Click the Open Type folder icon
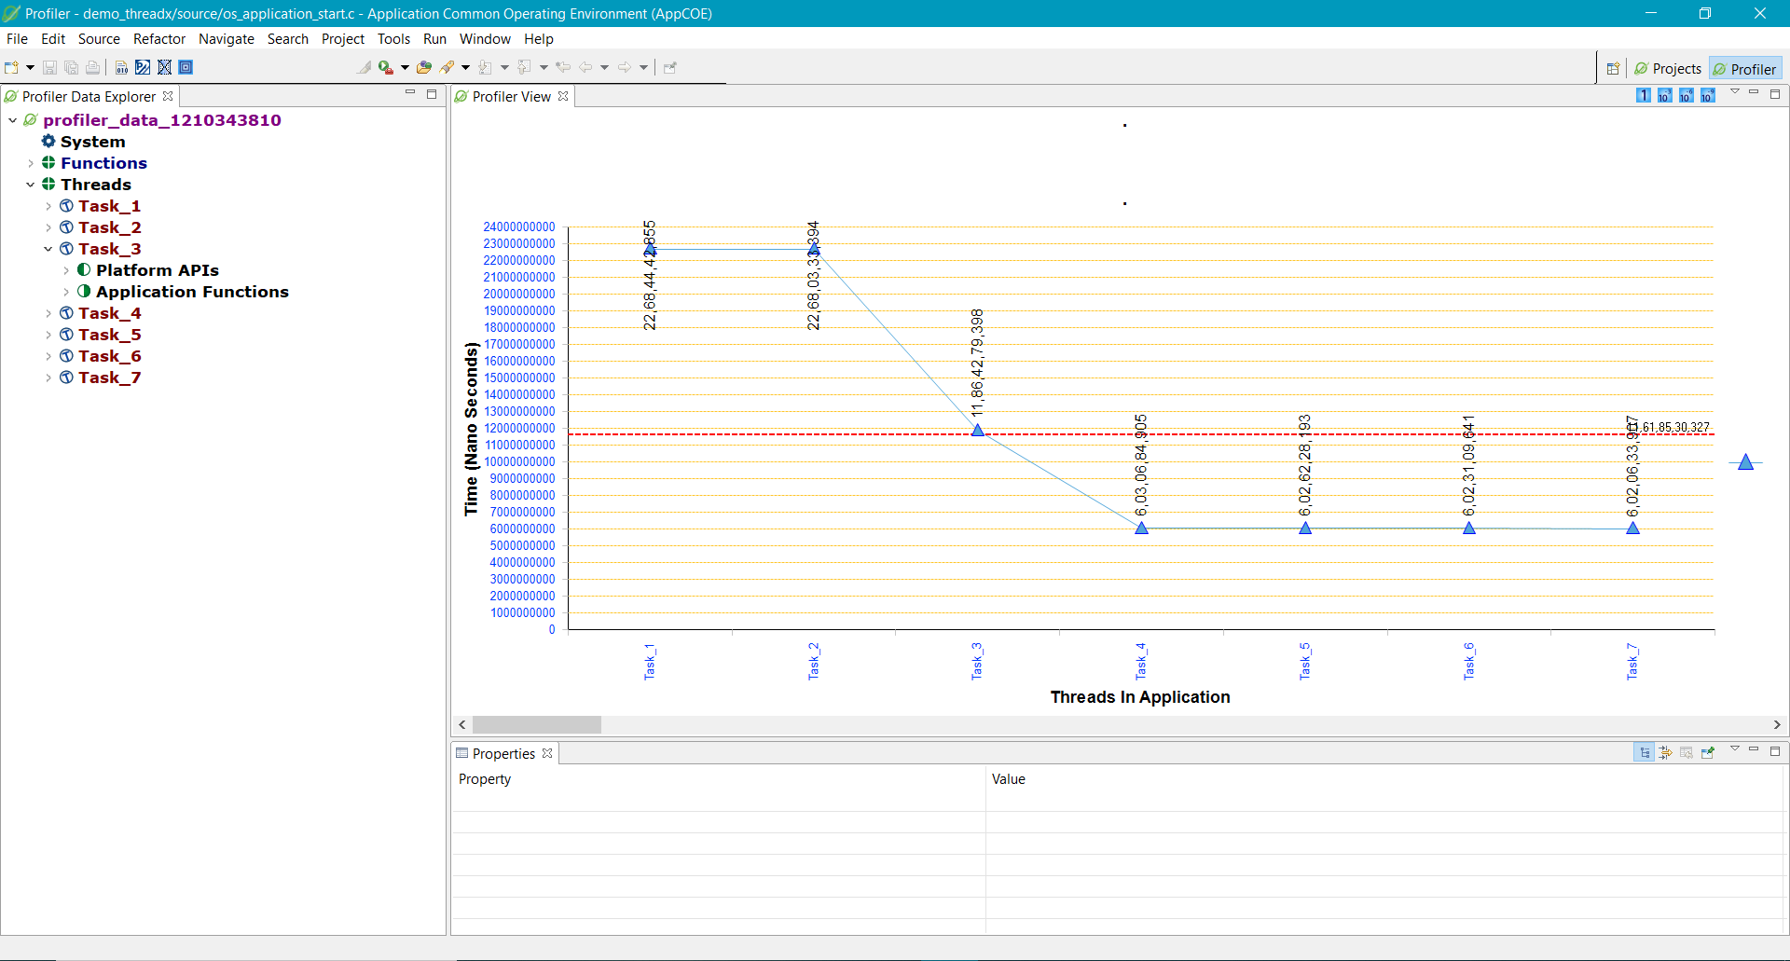Screen dimensions: 1790x961 tap(424, 67)
